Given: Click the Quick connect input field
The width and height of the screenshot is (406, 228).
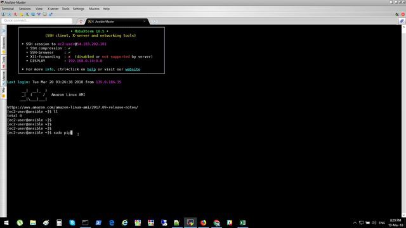Looking at the screenshot, I should pyautogui.click(x=37, y=21).
